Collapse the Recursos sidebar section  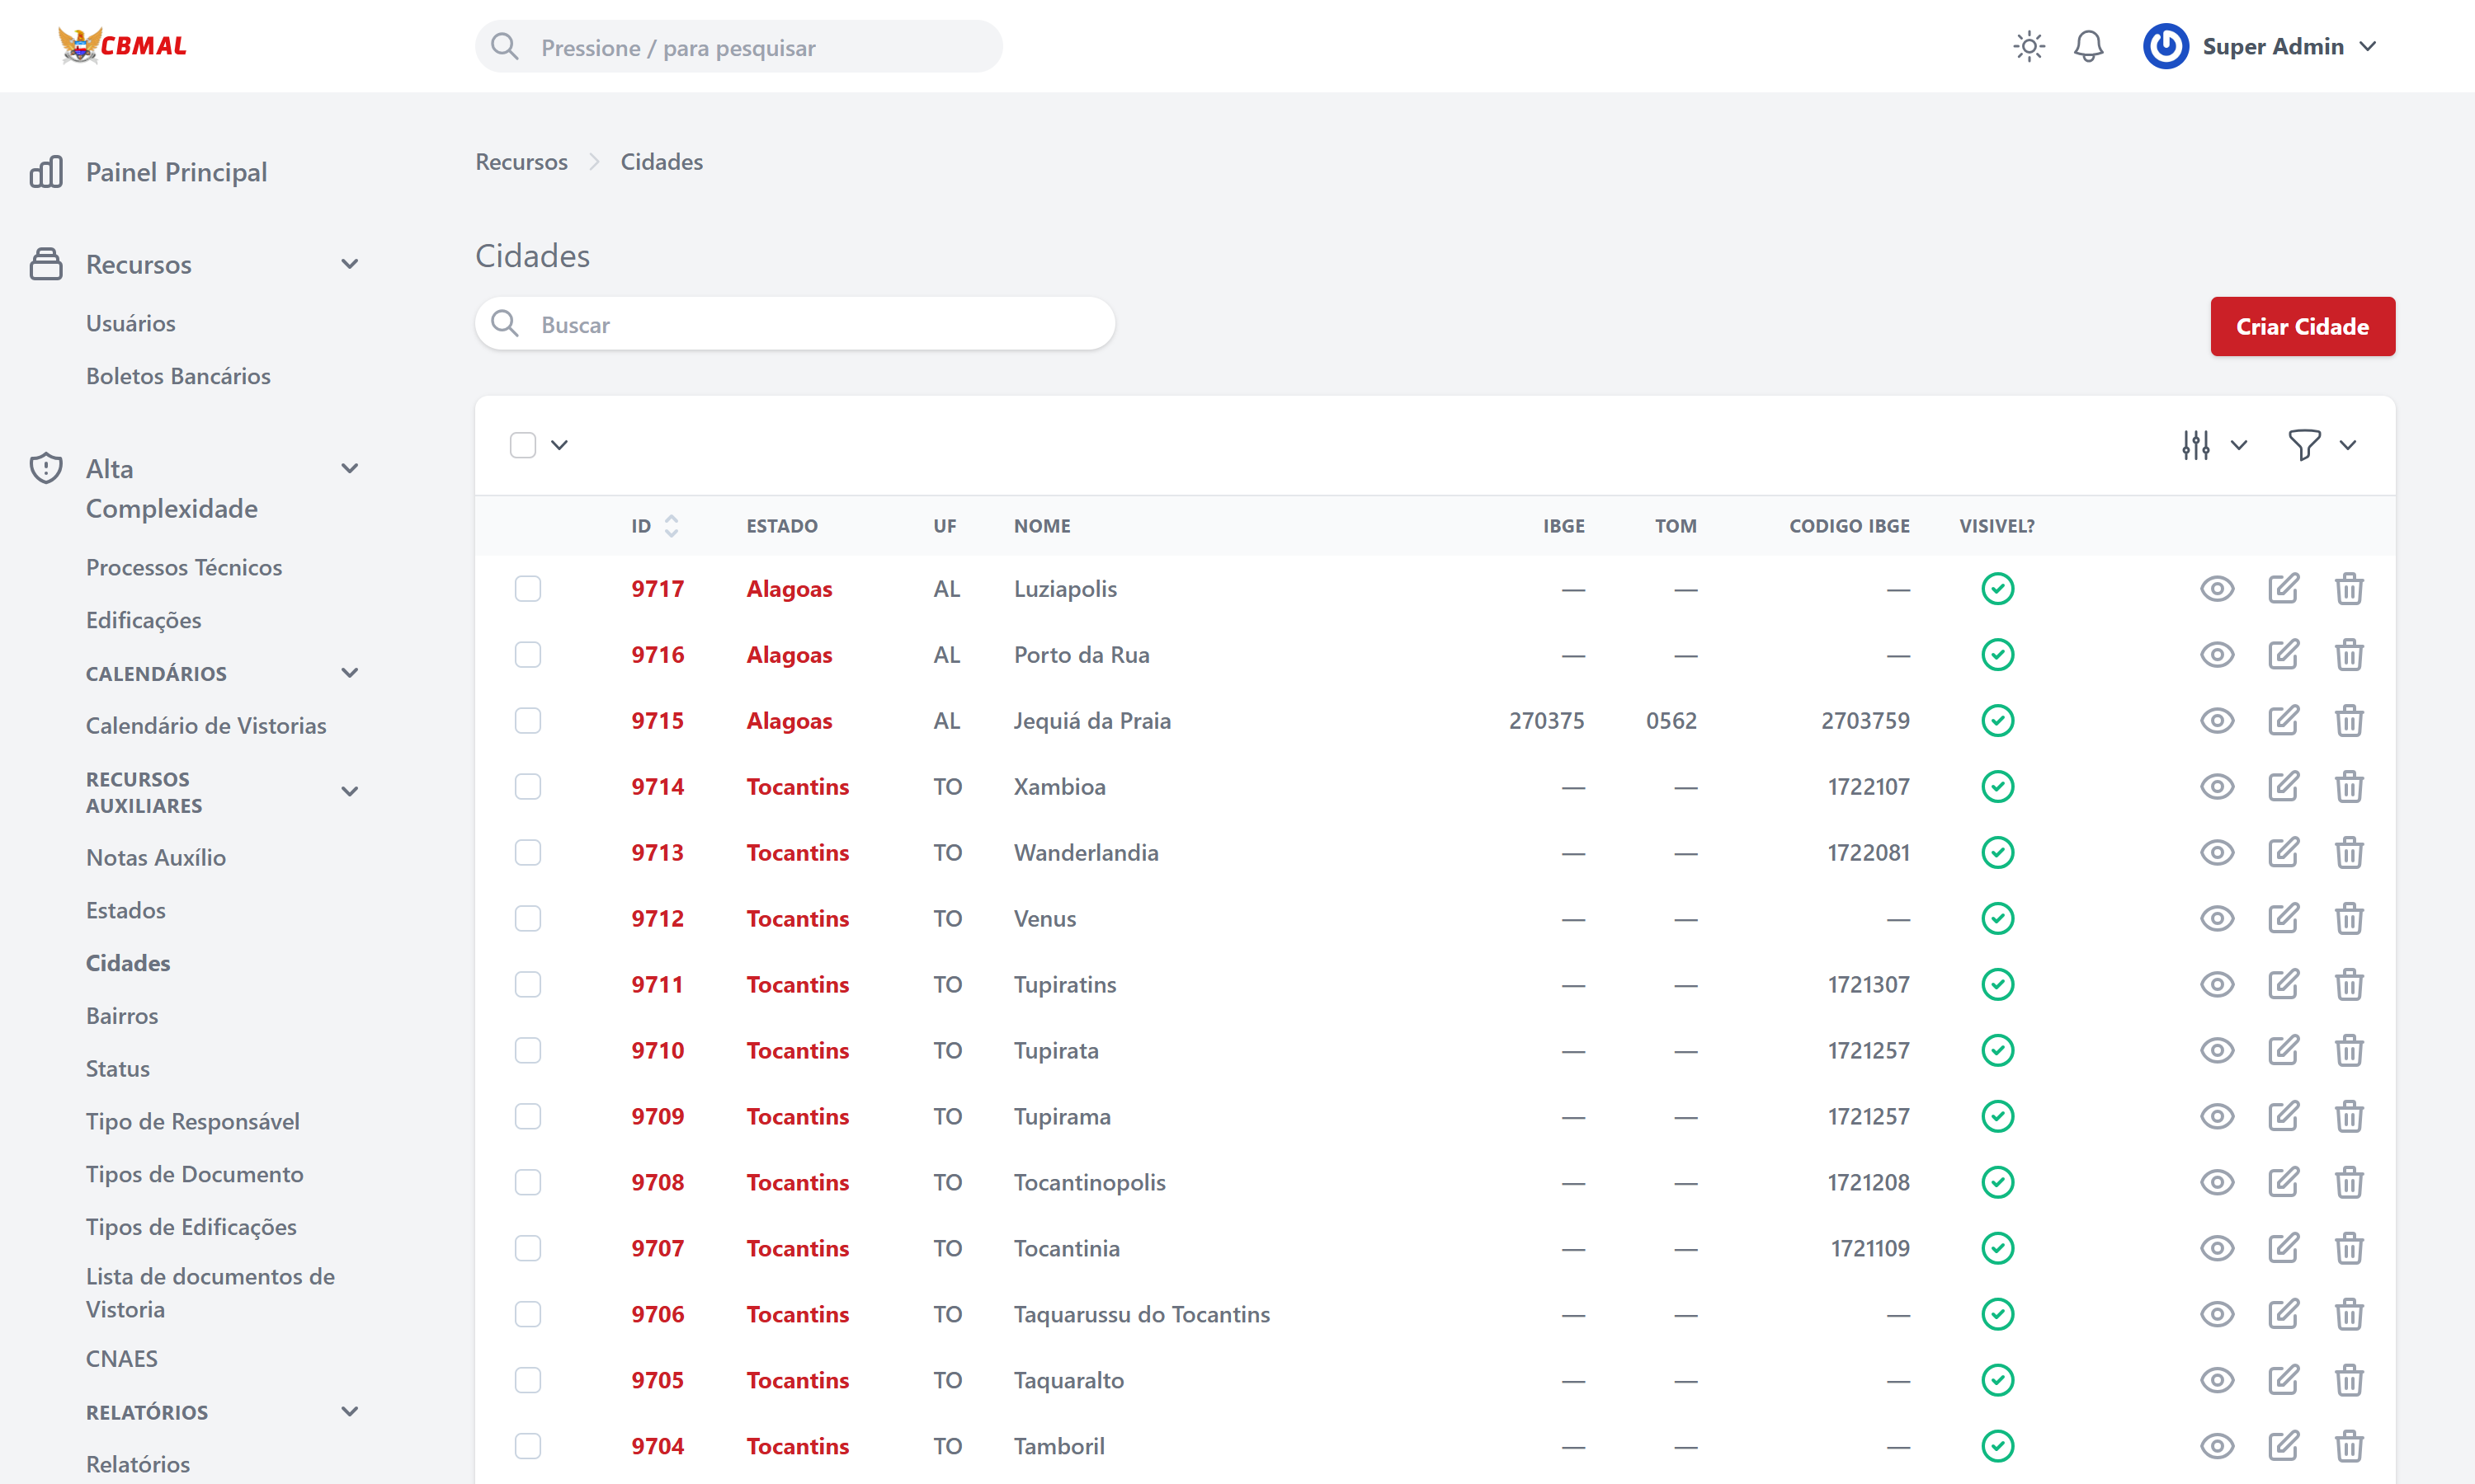point(349,264)
